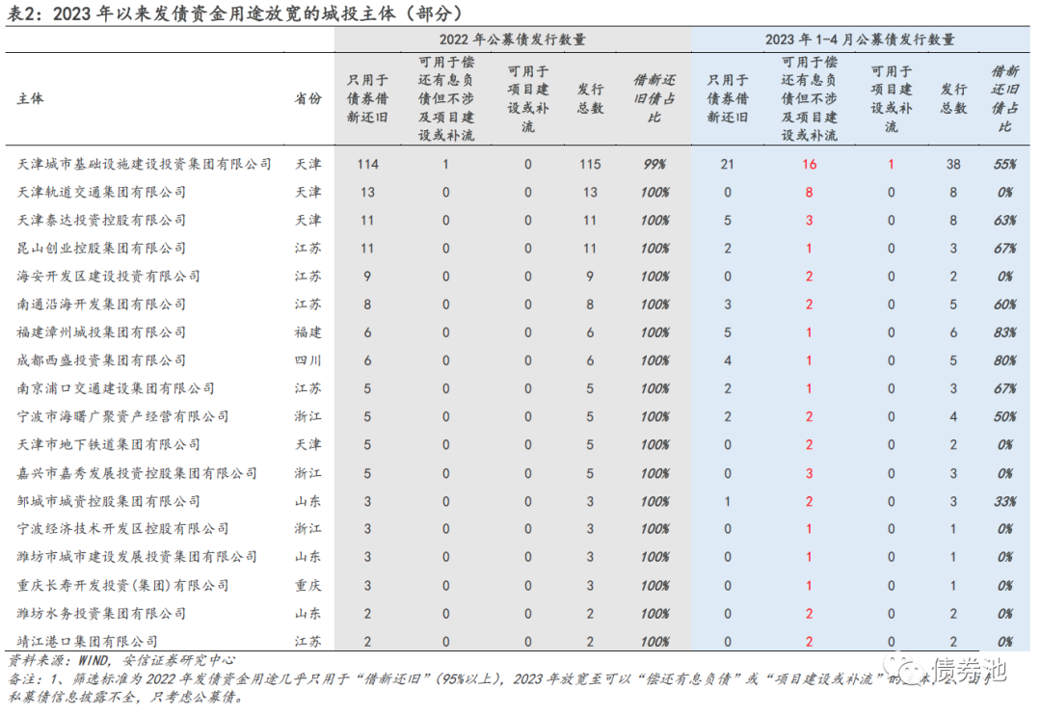This screenshot has width=1041, height=716.
Task: Click the red value 16 cell
Action: click(809, 164)
